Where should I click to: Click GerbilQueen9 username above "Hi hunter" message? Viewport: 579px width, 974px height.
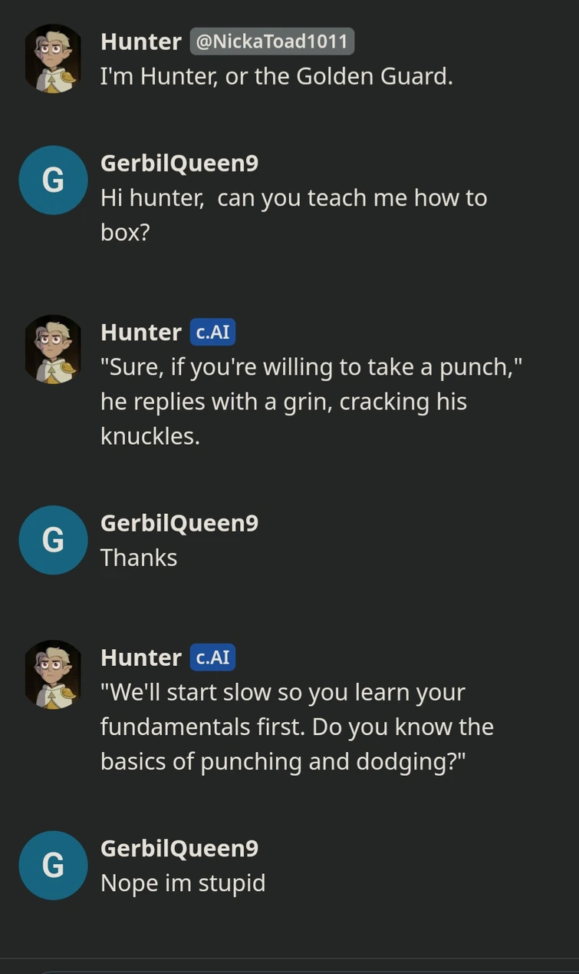(179, 163)
